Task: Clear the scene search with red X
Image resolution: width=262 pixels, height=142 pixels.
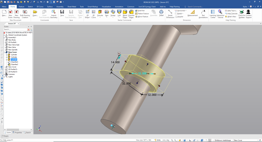Action: point(29,30)
